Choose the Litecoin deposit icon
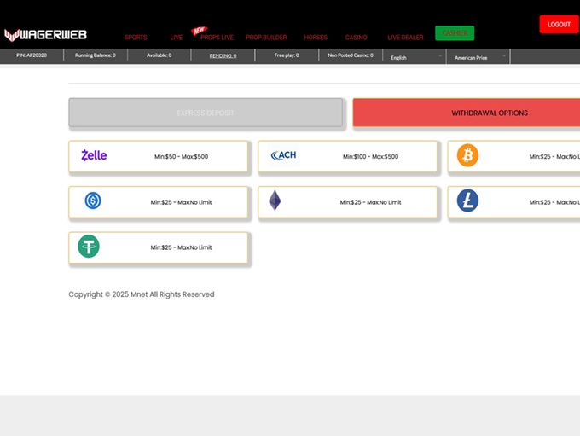Viewport: 580px width, 436px height. pyautogui.click(x=467, y=201)
